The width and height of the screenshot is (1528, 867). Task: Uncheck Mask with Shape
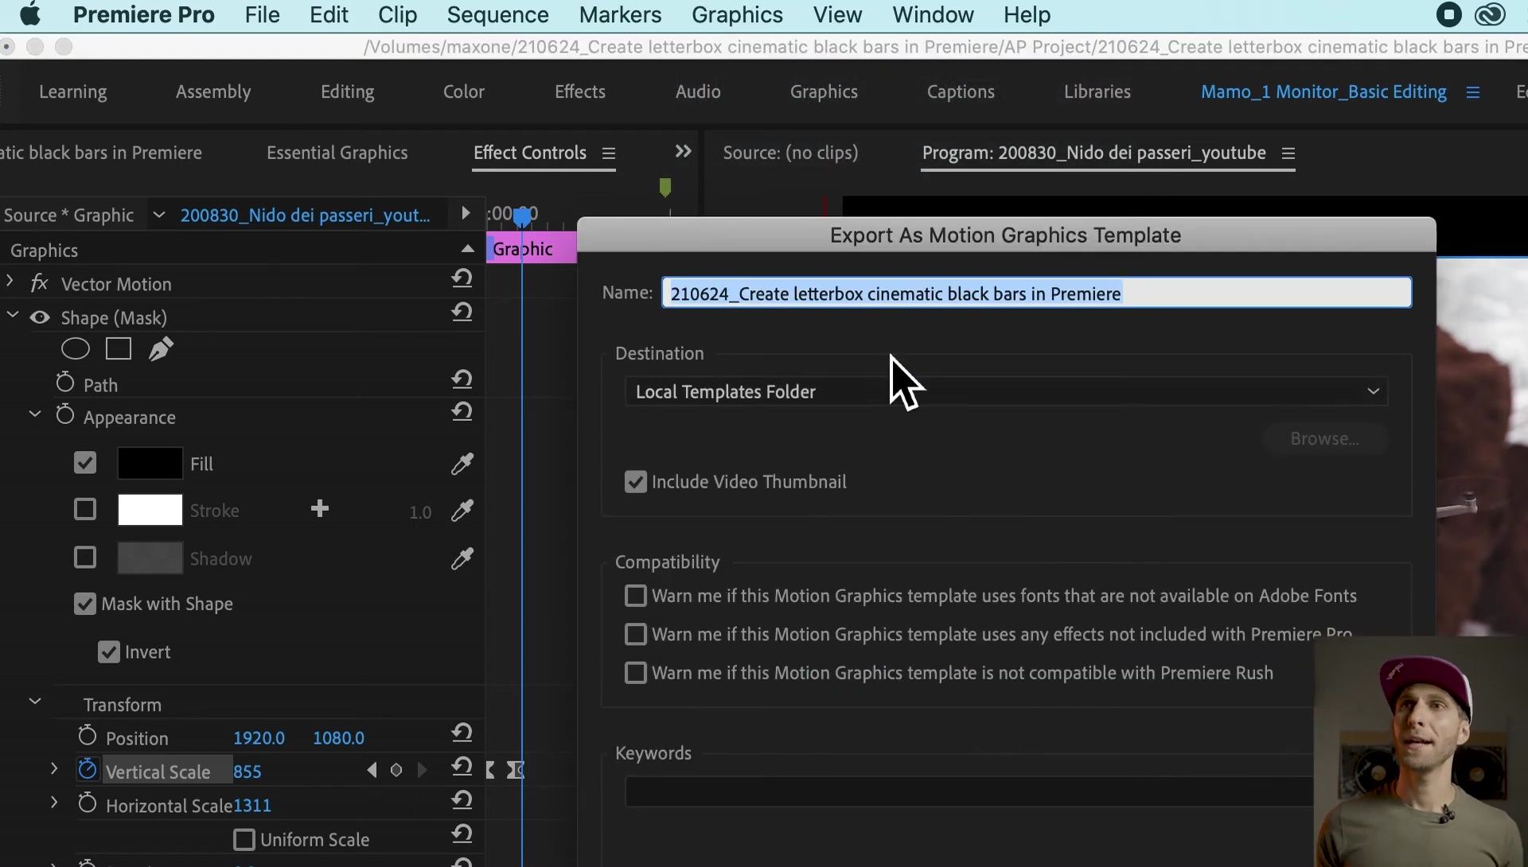85,604
